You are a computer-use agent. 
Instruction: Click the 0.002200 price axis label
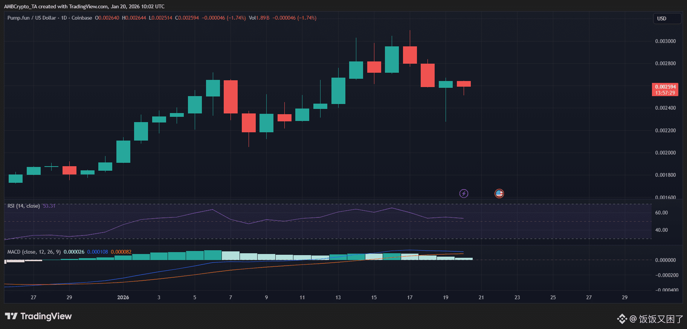tap(666, 130)
